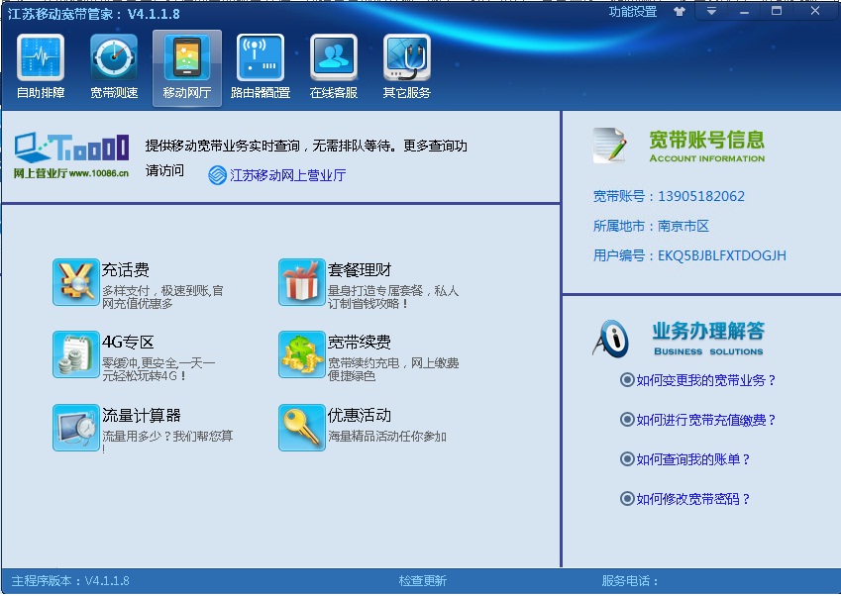Open the 自助排障 troubleshooting tool
Viewport: 841px width, 596px height.
pyautogui.click(x=39, y=64)
